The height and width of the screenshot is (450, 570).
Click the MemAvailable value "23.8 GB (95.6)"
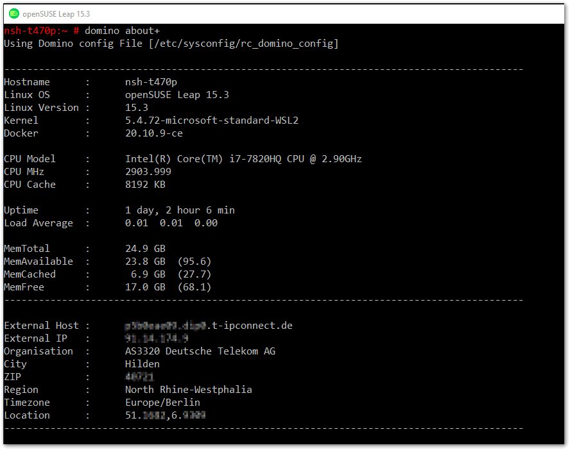click(x=168, y=262)
